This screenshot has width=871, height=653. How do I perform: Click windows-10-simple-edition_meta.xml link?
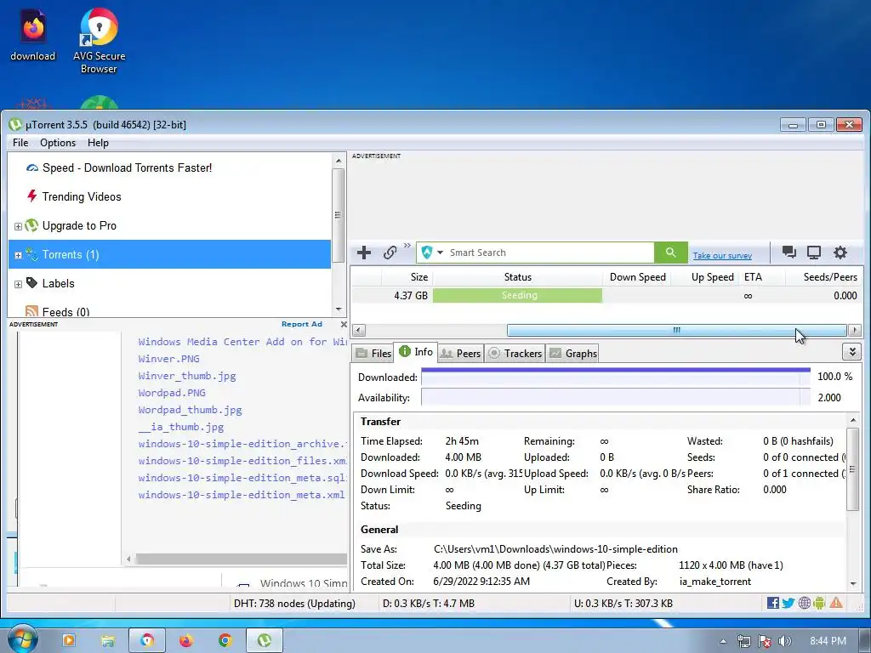point(242,495)
